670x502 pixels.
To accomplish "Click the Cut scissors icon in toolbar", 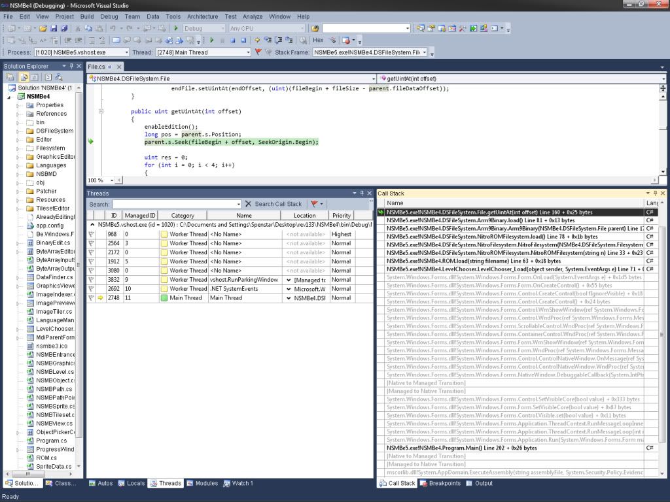I will (x=79, y=29).
